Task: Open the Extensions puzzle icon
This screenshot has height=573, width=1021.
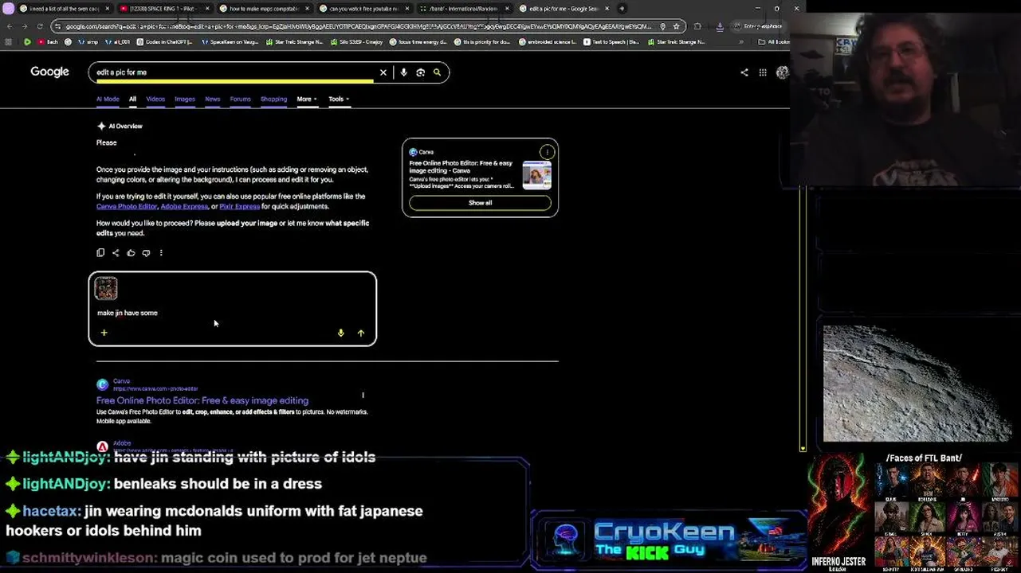Action: coord(697,26)
